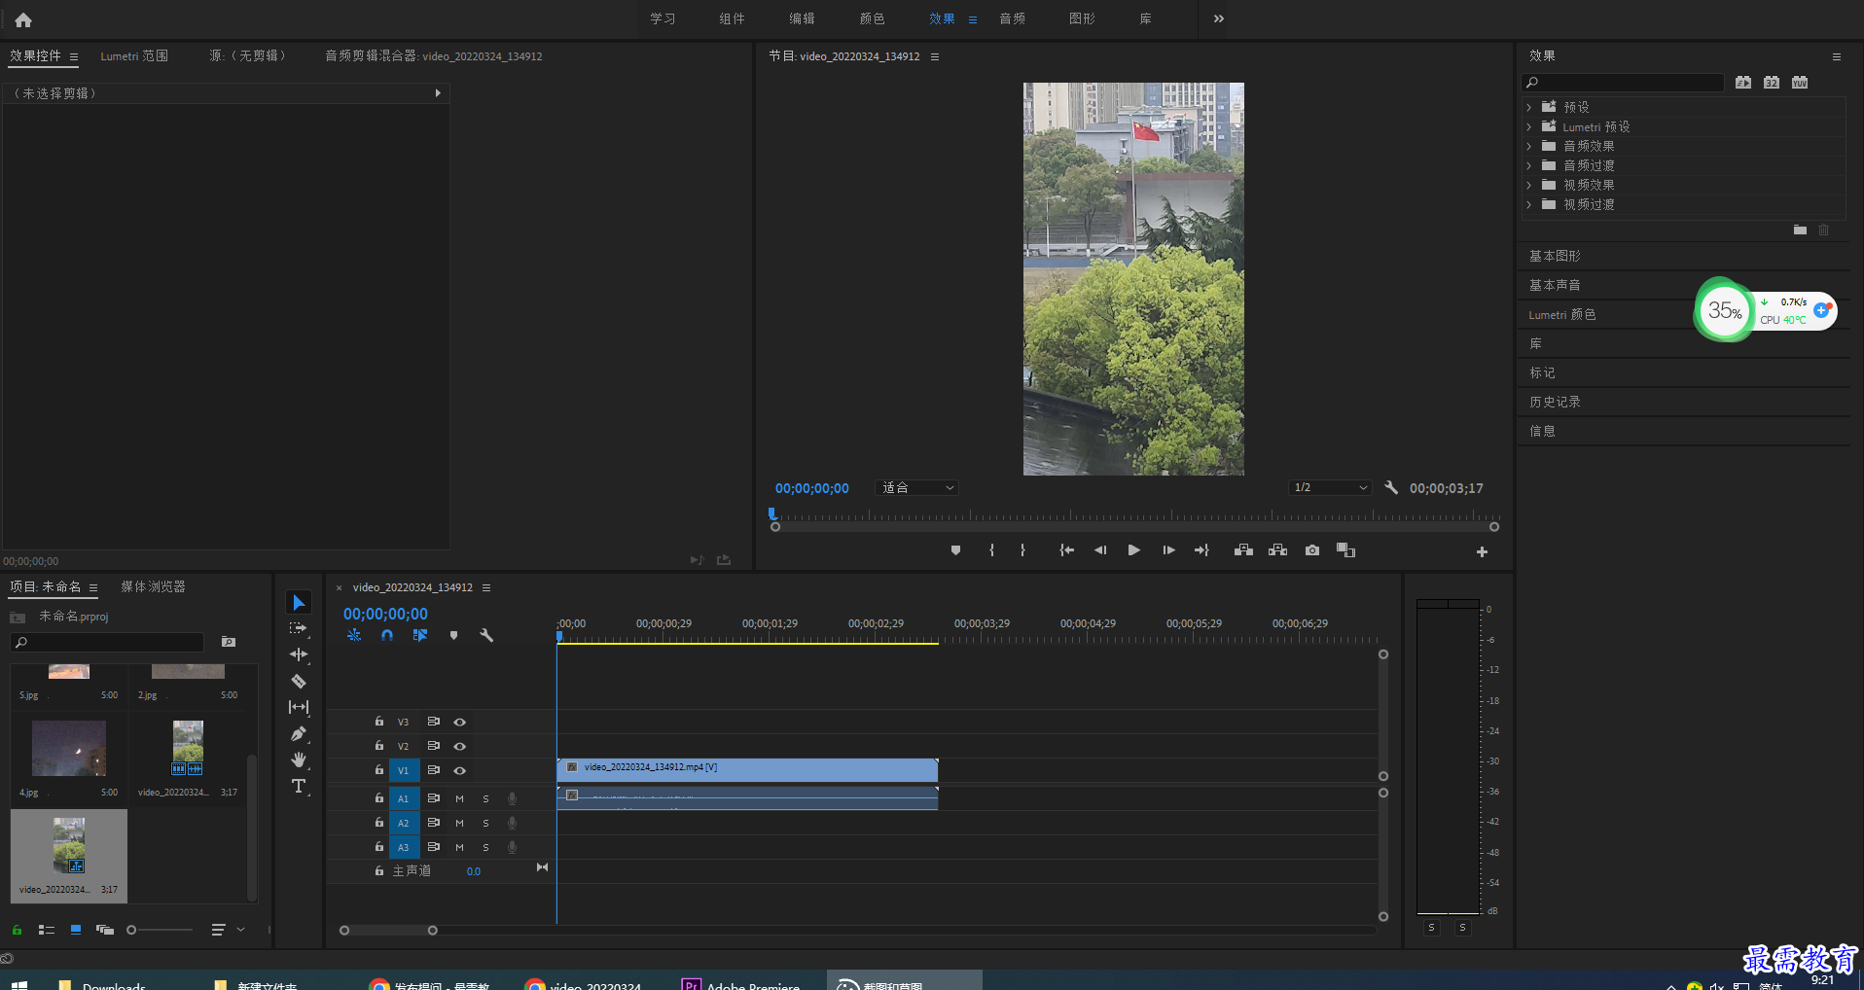The width and height of the screenshot is (1864, 990).
Task: Select the Razor tool
Action: pos(299,681)
